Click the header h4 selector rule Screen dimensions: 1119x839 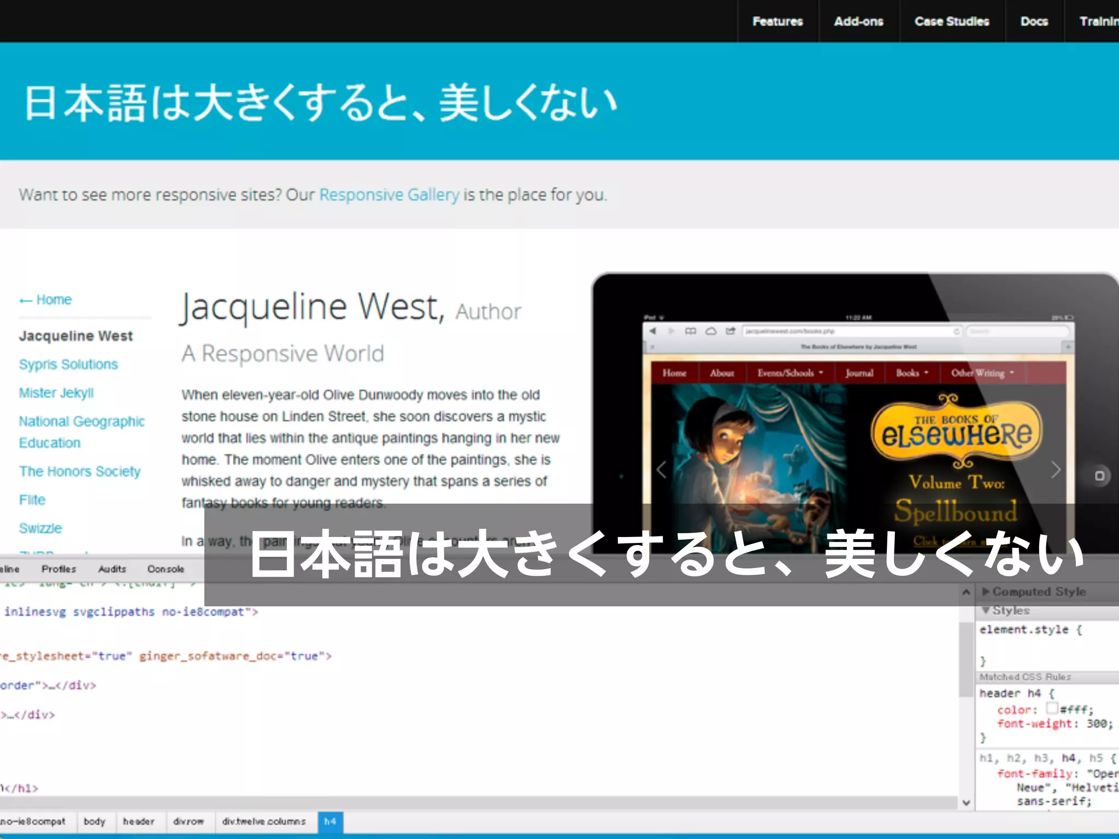tap(1010, 693)
